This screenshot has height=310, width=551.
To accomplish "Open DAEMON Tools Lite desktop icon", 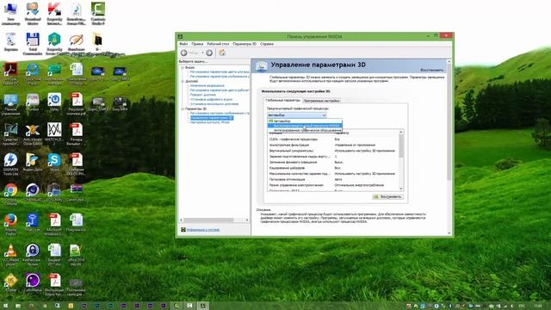I will tap(10, 164).
